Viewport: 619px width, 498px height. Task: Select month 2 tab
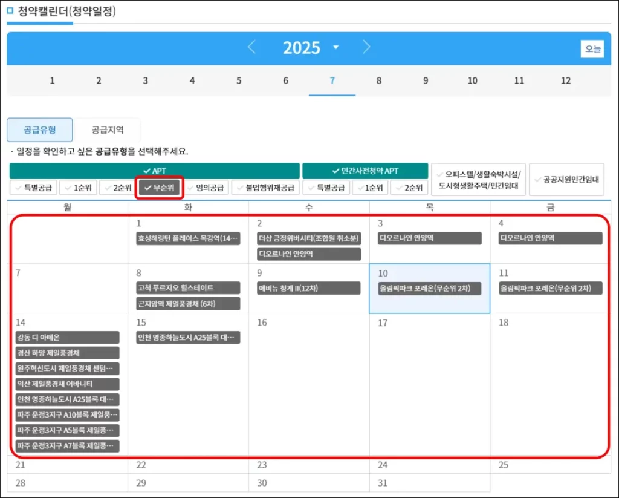tap(99, 80)
